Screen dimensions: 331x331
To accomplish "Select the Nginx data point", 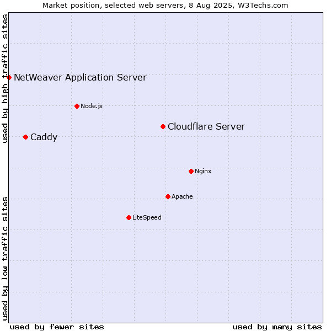I will [x=191, y=172].
